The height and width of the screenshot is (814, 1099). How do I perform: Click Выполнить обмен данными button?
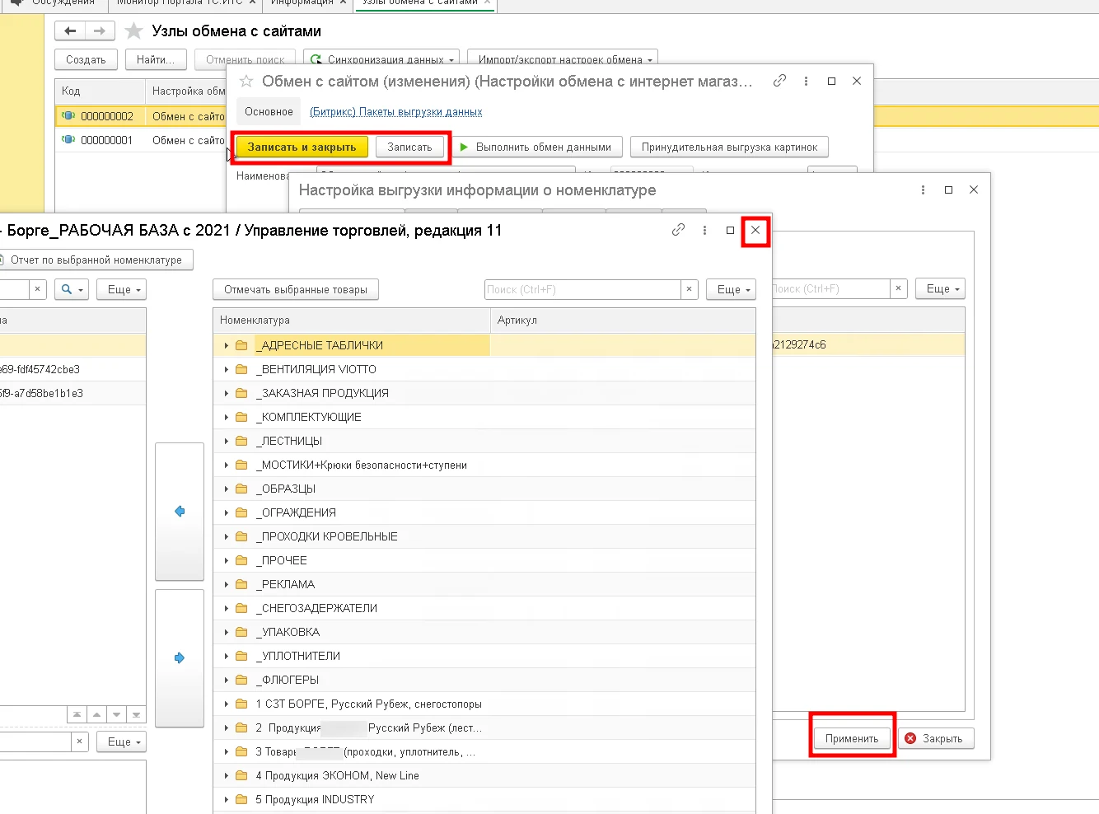[x=535, y=147]
